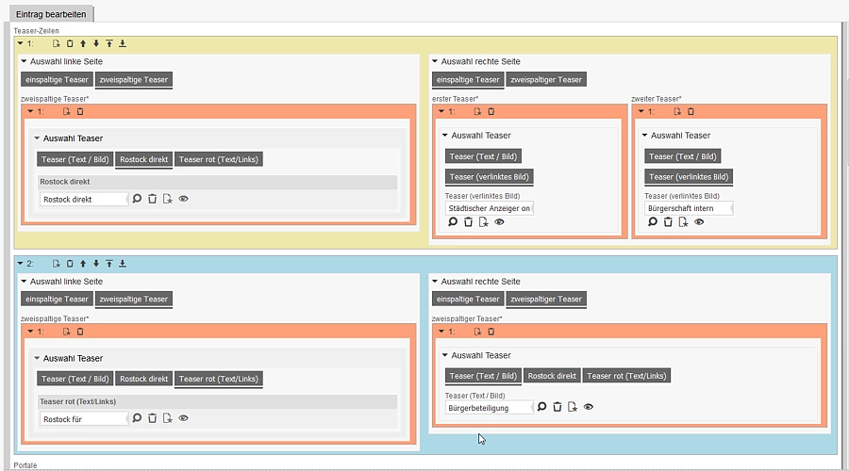Viewport: 849px width, 471px height.
Task: Delete teaser row 1 with trash icon
Action: pyautogui.click(x=70, y=43)
